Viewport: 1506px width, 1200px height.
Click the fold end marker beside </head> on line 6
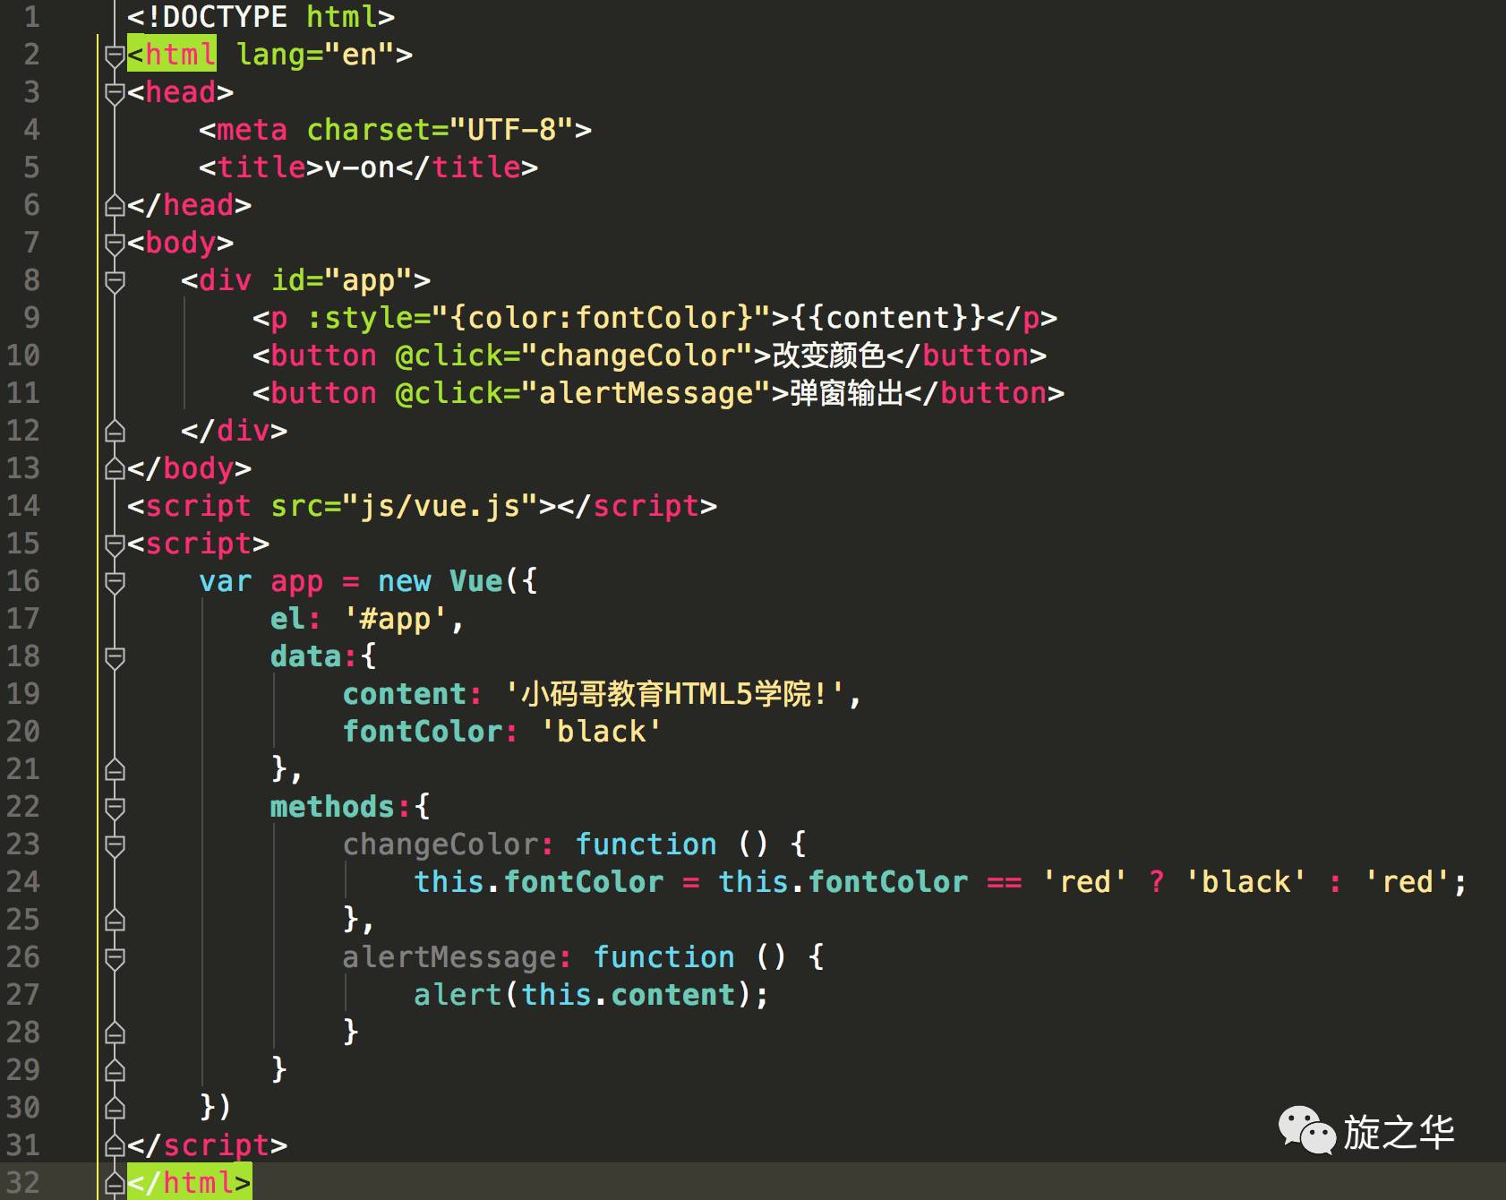[x=115, y=206]
